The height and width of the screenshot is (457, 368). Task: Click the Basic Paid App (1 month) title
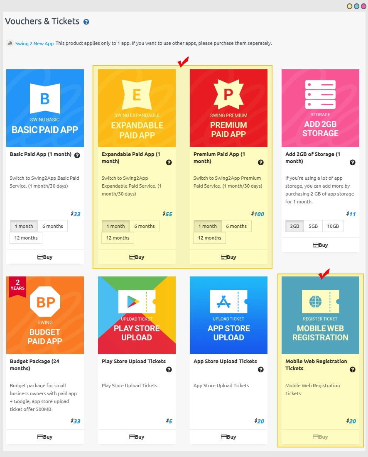pos(41,154)
